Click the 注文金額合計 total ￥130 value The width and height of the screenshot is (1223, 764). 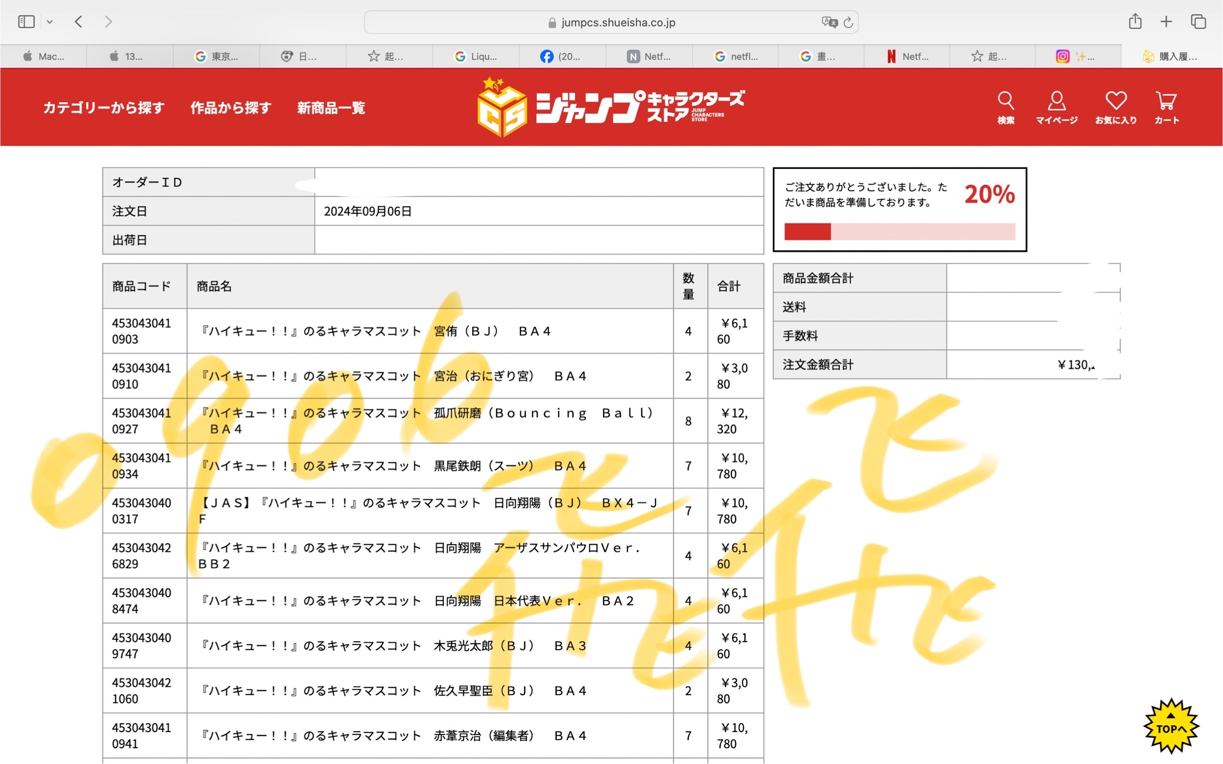(x=1076, y=365)
